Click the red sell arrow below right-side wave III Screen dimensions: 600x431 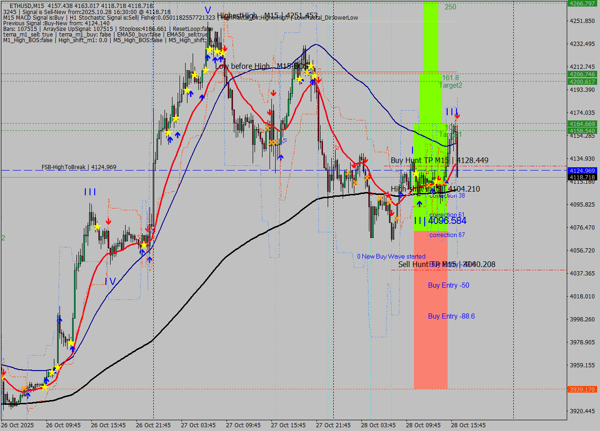point(457,116)
